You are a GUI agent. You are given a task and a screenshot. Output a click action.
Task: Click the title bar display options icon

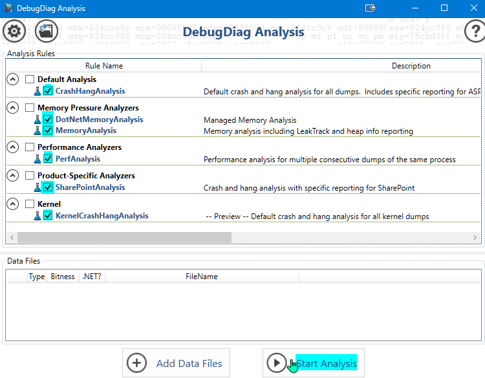pos(371,8)
